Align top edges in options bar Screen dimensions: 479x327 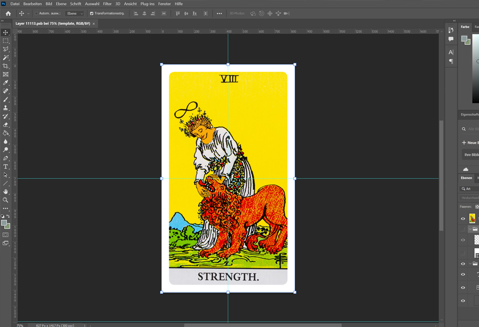(178, 14)
